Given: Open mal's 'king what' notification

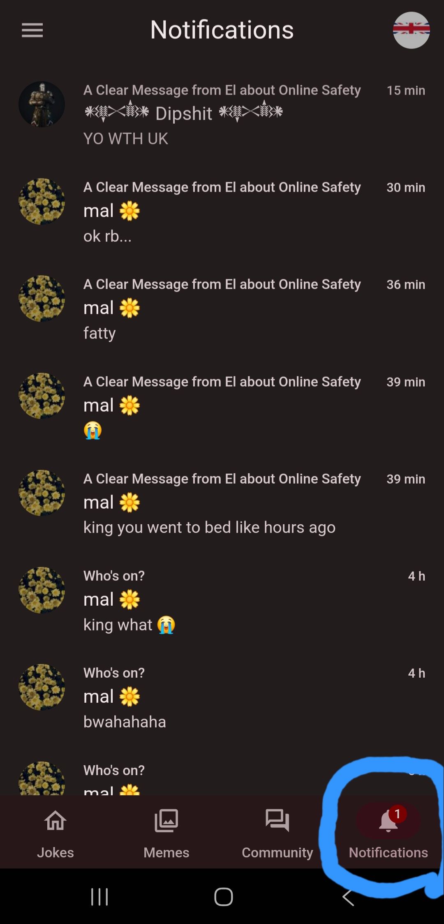Looking at the screenshot, I should pos(222,600).
